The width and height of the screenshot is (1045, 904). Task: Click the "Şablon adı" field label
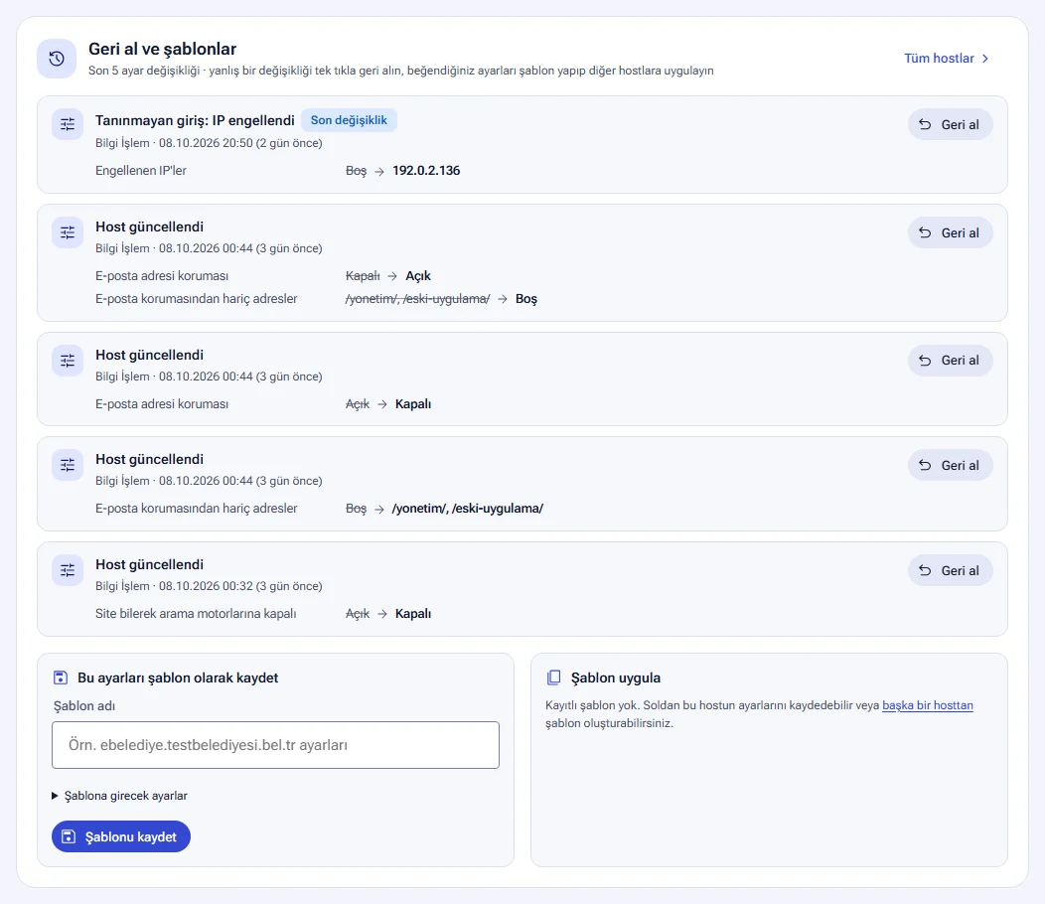(x=84, y=706)
